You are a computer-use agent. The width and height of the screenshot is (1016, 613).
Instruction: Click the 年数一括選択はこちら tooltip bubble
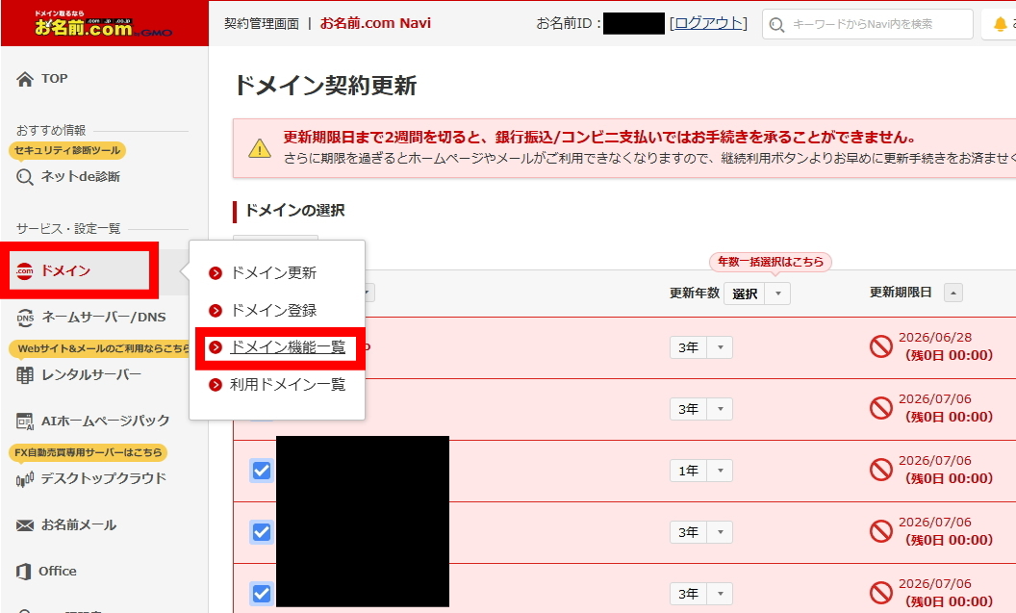click(771, 262)
